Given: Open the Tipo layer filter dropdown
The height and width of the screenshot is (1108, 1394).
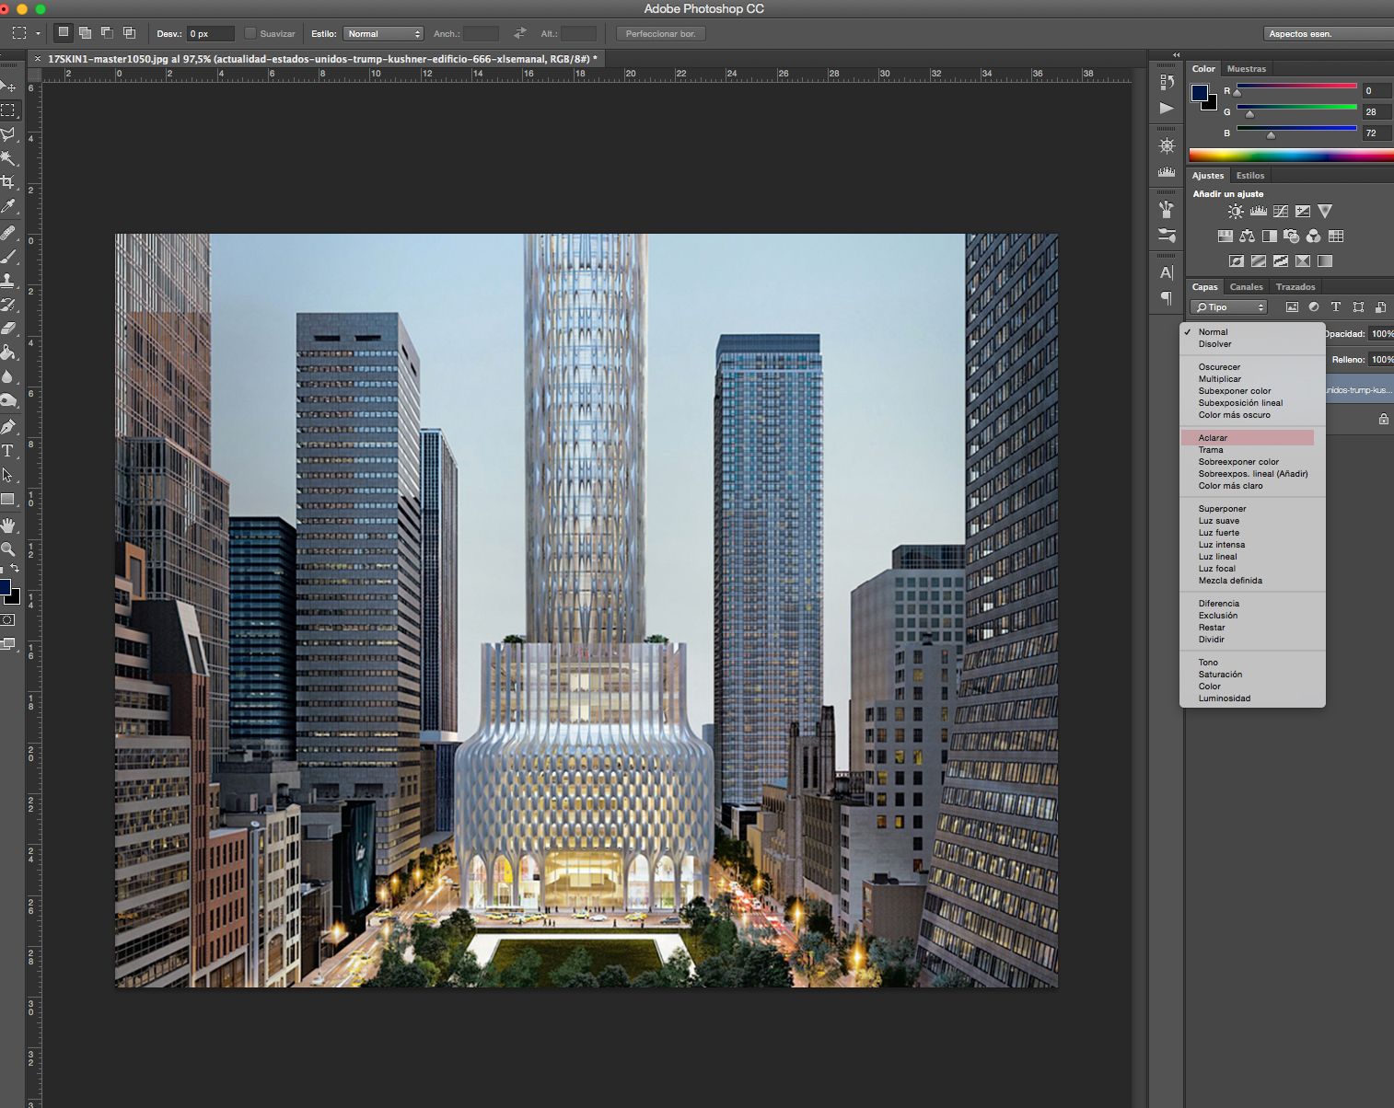Looking at the screenshot, I should (x=1229, y=307).
